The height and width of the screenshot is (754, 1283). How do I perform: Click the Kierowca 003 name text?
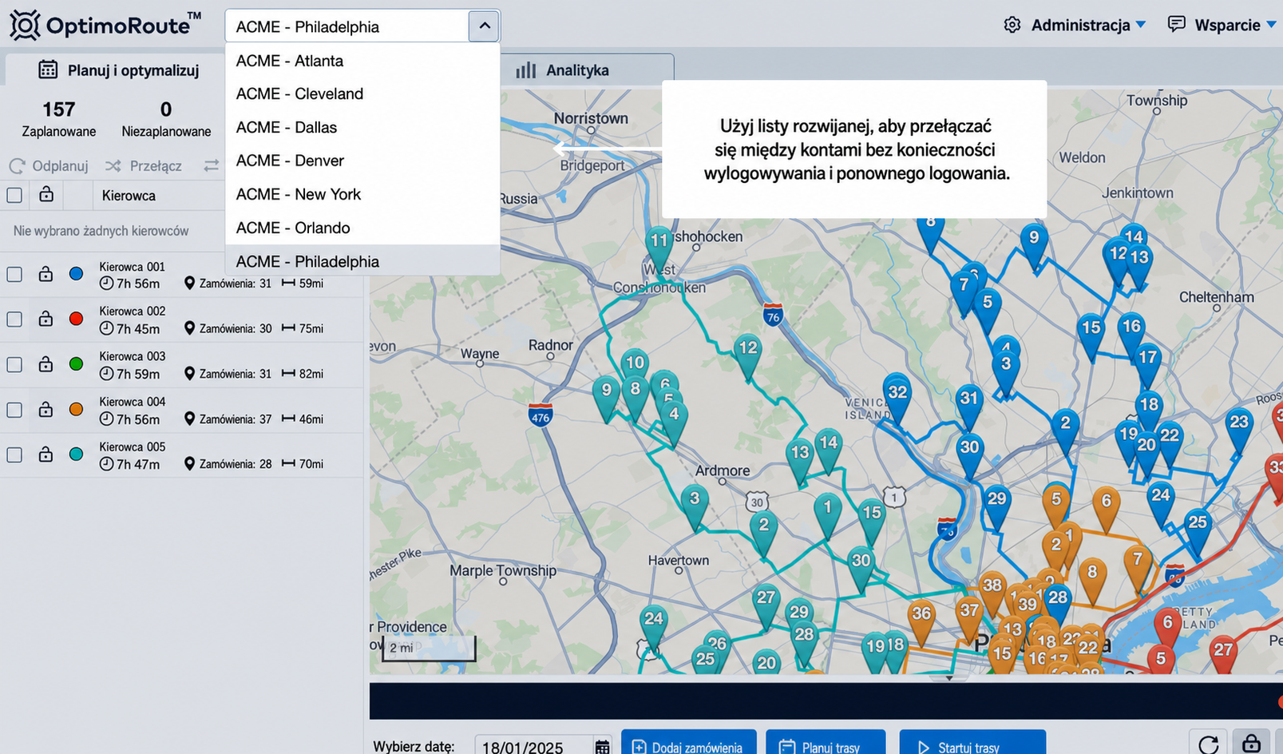133,356
